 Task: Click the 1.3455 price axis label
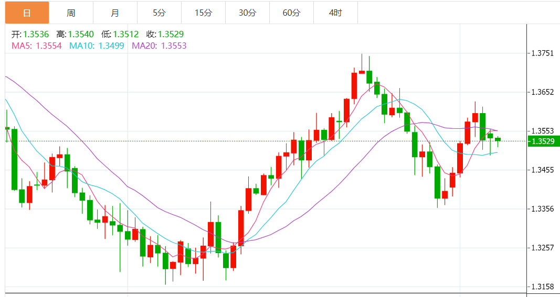point(543,170)
